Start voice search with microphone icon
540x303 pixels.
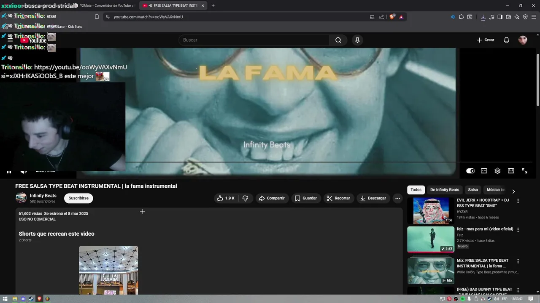tap(357, 40)
